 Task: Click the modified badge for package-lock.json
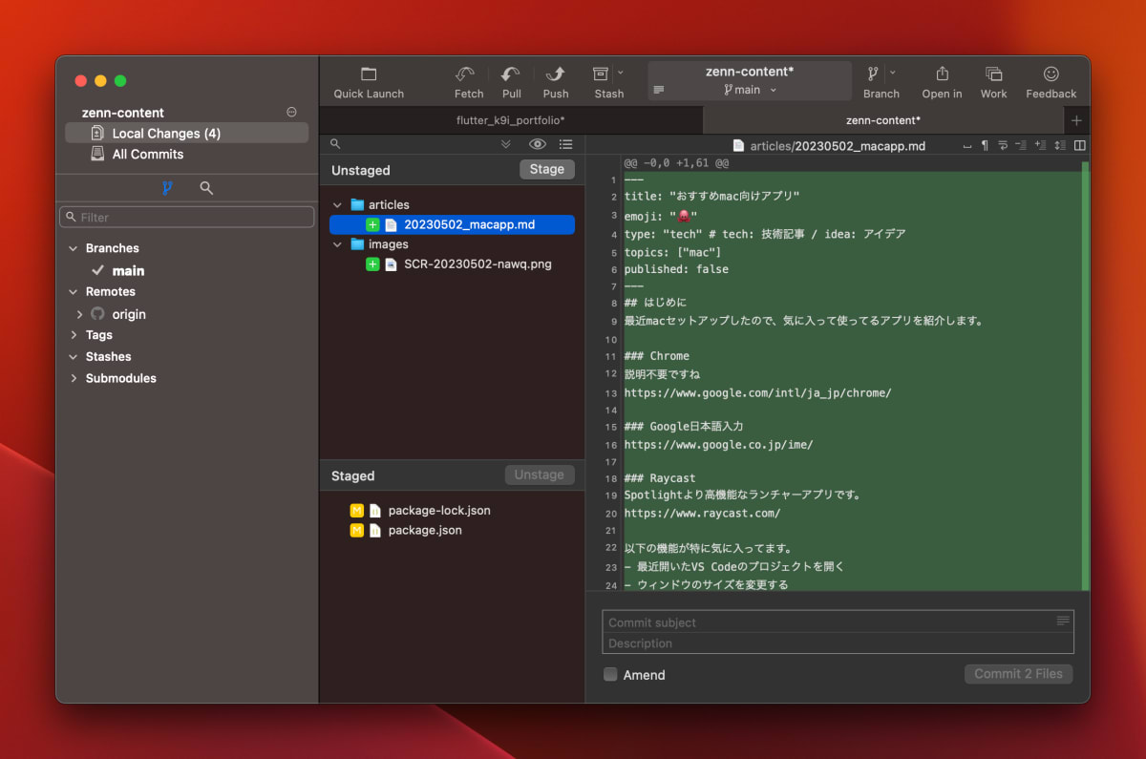pyautogui.click(x=357, y=510)
